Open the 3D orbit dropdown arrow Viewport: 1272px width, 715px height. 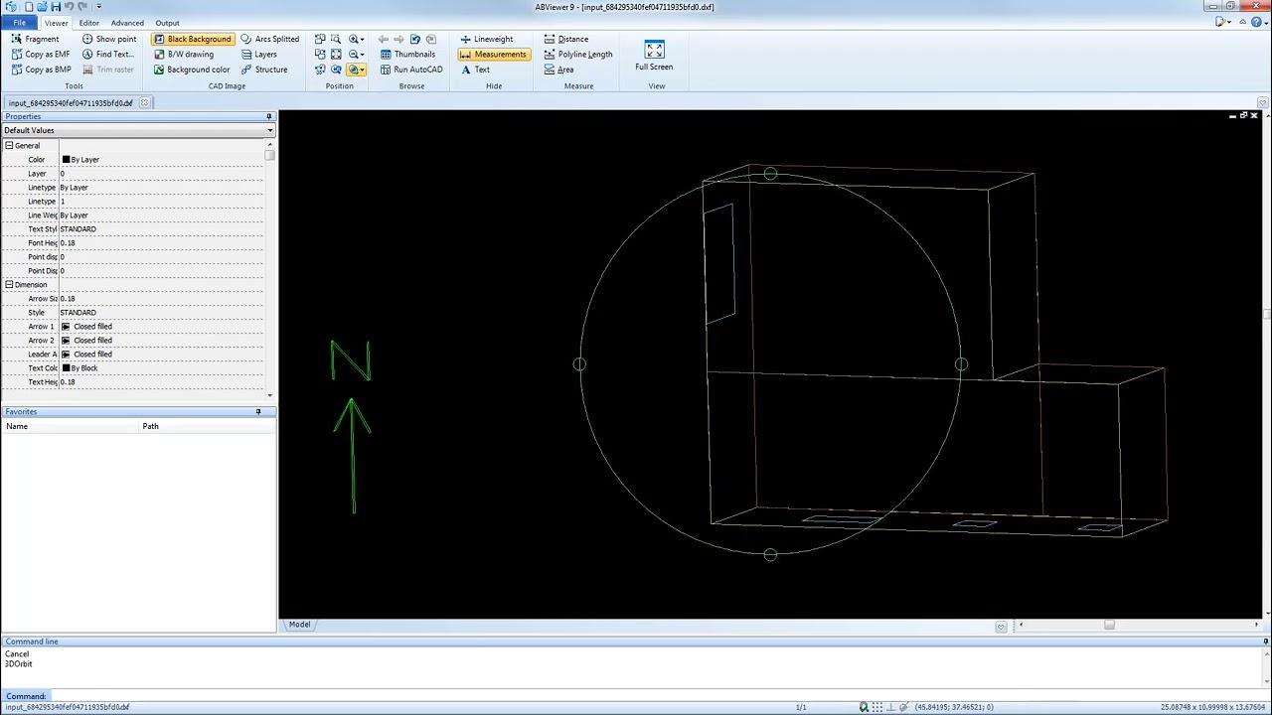tap(363, 70)
